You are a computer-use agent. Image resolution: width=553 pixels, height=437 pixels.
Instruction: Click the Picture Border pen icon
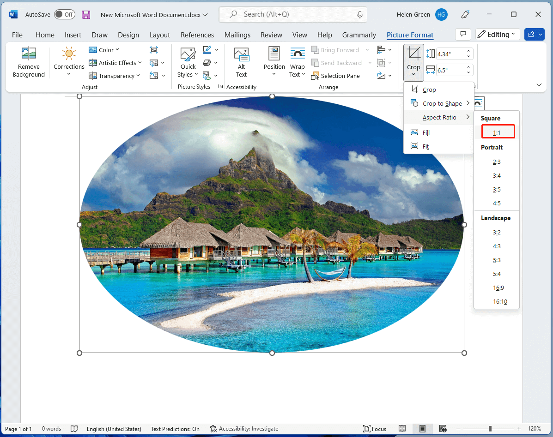(x=207, y=49)
